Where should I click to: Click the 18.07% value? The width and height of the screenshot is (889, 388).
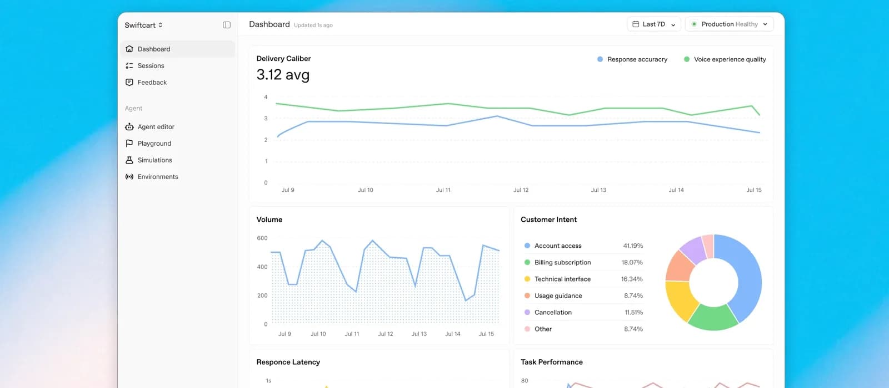click(x=632, y=262)
